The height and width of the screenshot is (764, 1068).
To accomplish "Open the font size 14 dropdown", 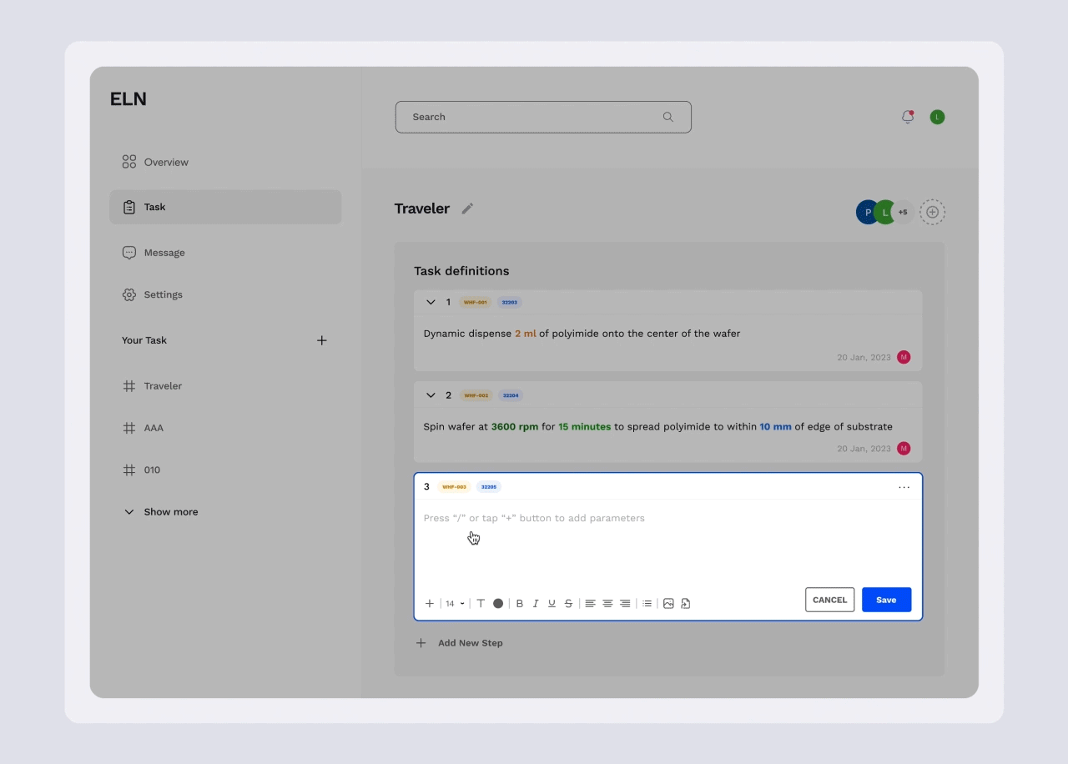I will click(455, 603).
